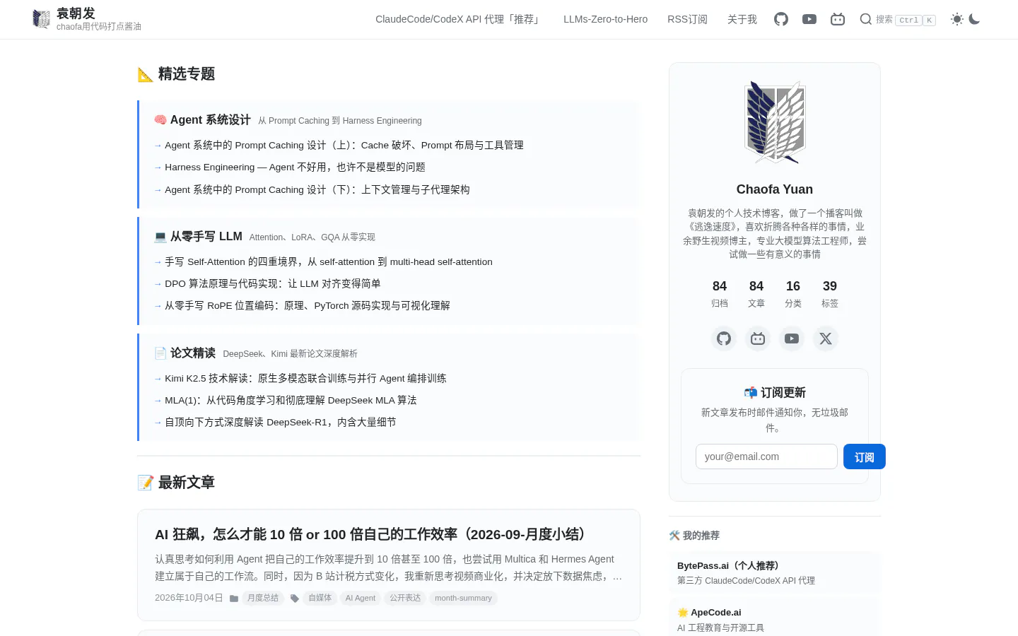The image size is (1018, 636).
Task: Open MLA(1) DeepSeek MLA 算法 article
Action: pyautogui.click(x=291, y=400)
